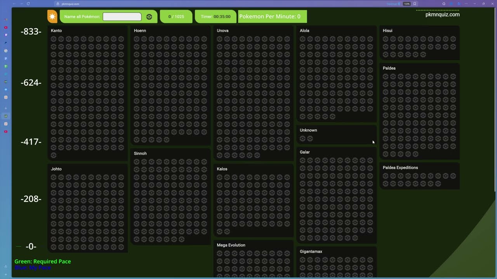Open the pkmnquiz.com logo link
Image resolution: width=497 pixels, height=279 pixels.
click(x=442, y=14)
